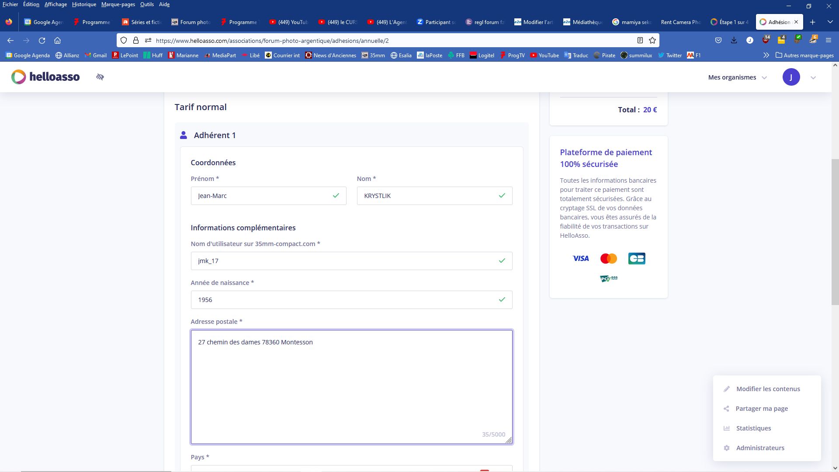The width and height of the screenshot is (839, 472).
Task: Toggle reader view icon in the address bar
Action: [x=640, y=40]
